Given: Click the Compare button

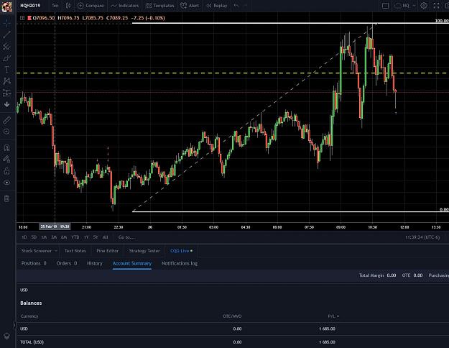Looking at the screenshot, I should tap(91, 6).
